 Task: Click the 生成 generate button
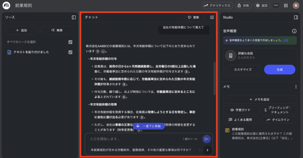click(x=279, y=70)
